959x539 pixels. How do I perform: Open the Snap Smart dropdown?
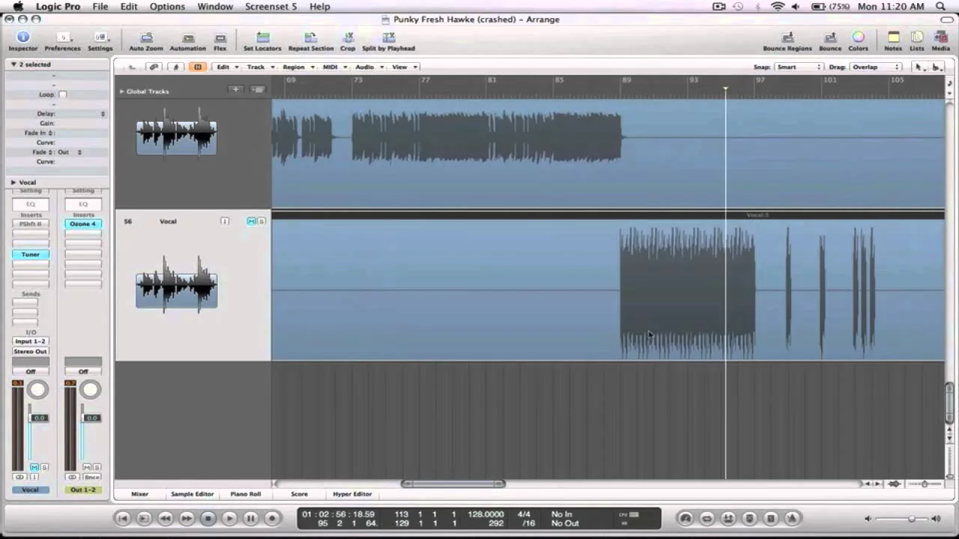(x=799, y=67)
